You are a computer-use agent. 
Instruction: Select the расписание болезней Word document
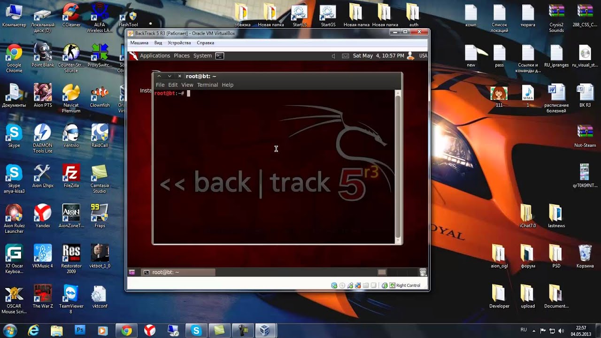coord(556,99)
